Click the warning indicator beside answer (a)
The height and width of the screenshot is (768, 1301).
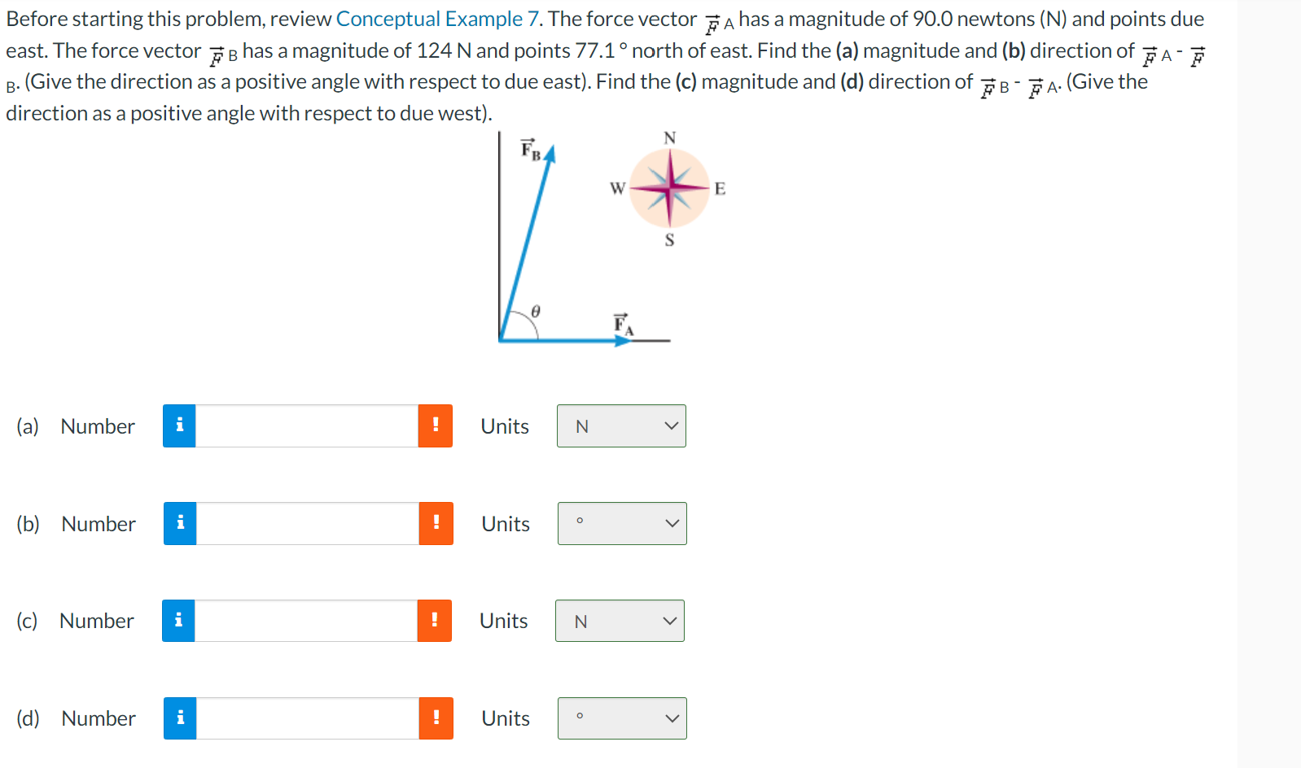point(436,425)
